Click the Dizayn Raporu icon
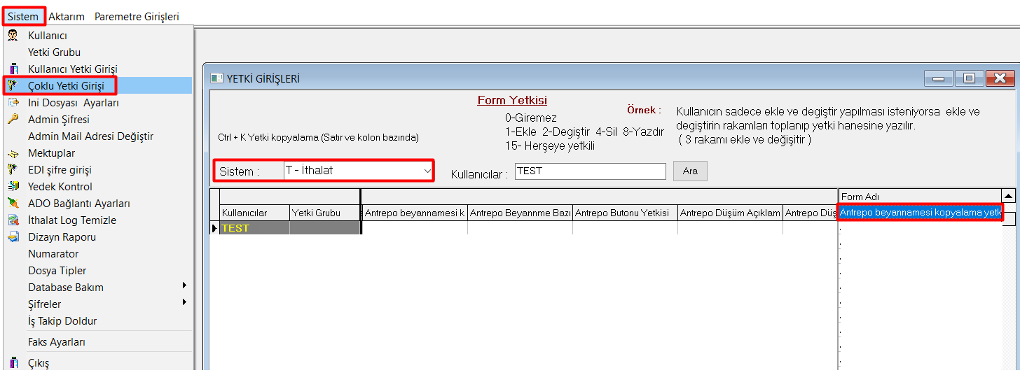Screen dimensions: 1020x375 13,237
